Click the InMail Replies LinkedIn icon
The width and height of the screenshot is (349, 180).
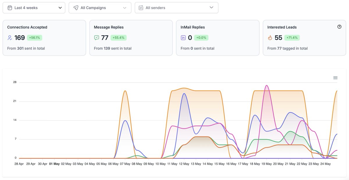[x=183, y=38]
